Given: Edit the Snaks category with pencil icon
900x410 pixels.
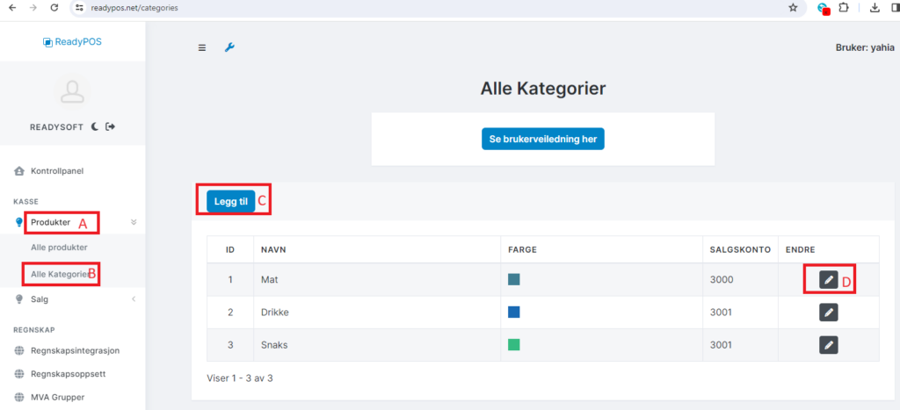Looking at the screenshot, I should (x=828, y=345).
